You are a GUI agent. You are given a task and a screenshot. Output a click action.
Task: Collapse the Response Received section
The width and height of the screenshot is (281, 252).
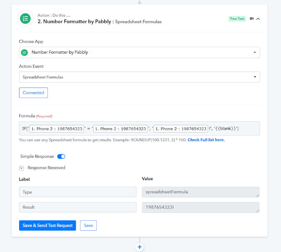click(22, 168)
